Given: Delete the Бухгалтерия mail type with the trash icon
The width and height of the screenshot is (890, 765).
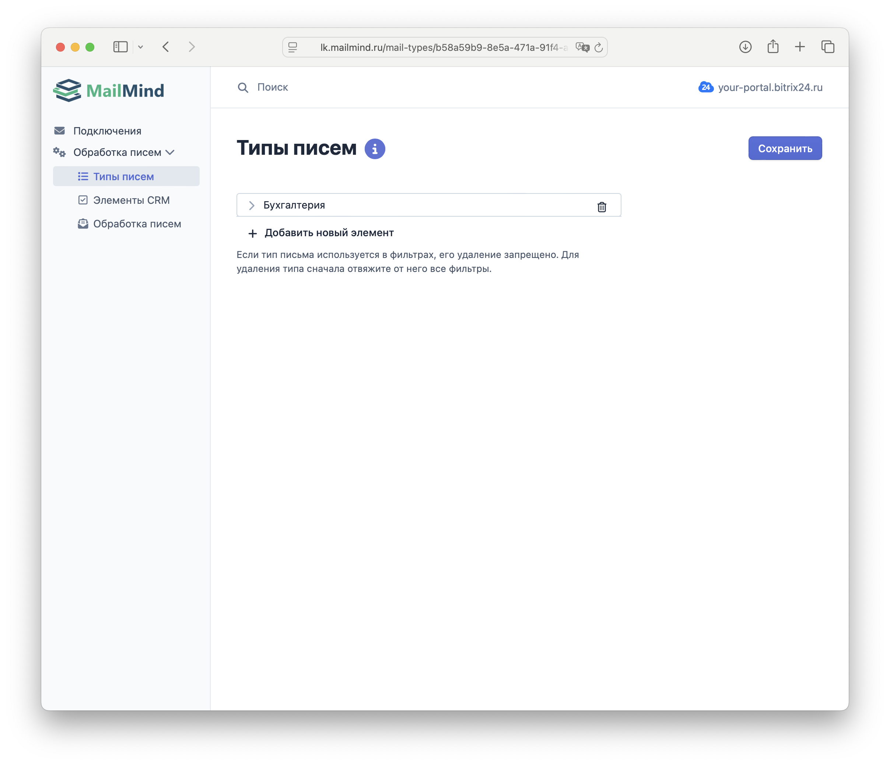Looking at the screenshot, I should tap(601, 207).
